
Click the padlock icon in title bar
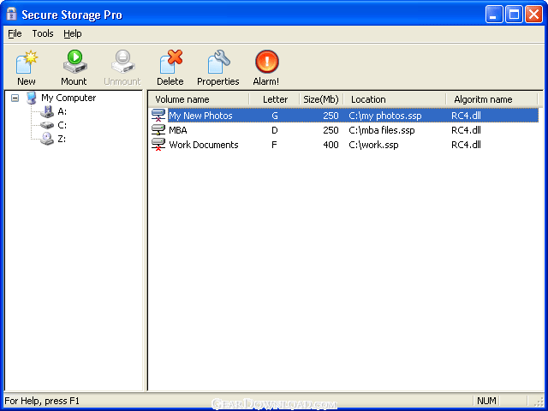[x=11, y=14]
